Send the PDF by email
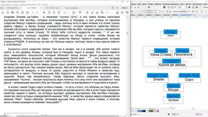 122,12
